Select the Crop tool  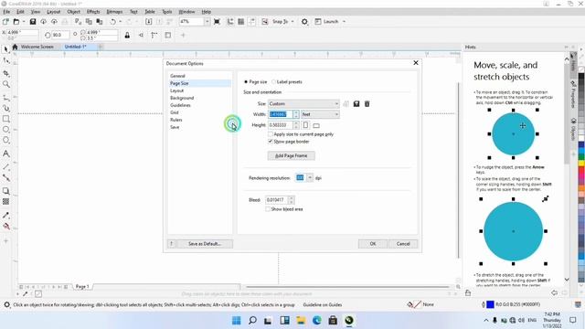(6, 73)
